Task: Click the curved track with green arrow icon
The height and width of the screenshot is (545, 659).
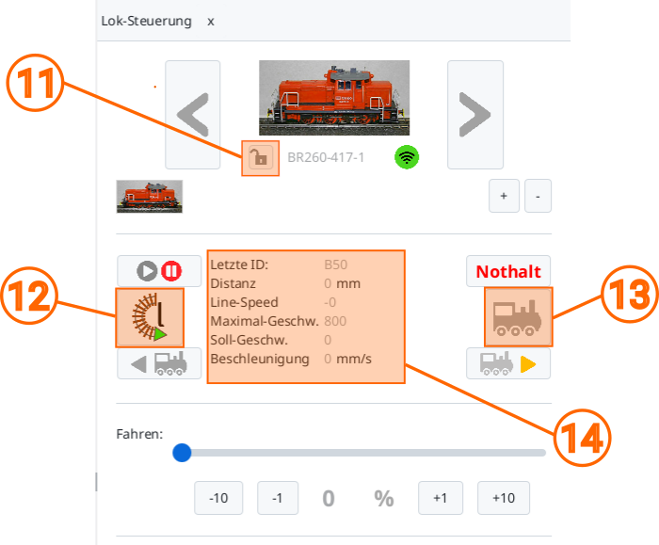Action: coord(150,317)
